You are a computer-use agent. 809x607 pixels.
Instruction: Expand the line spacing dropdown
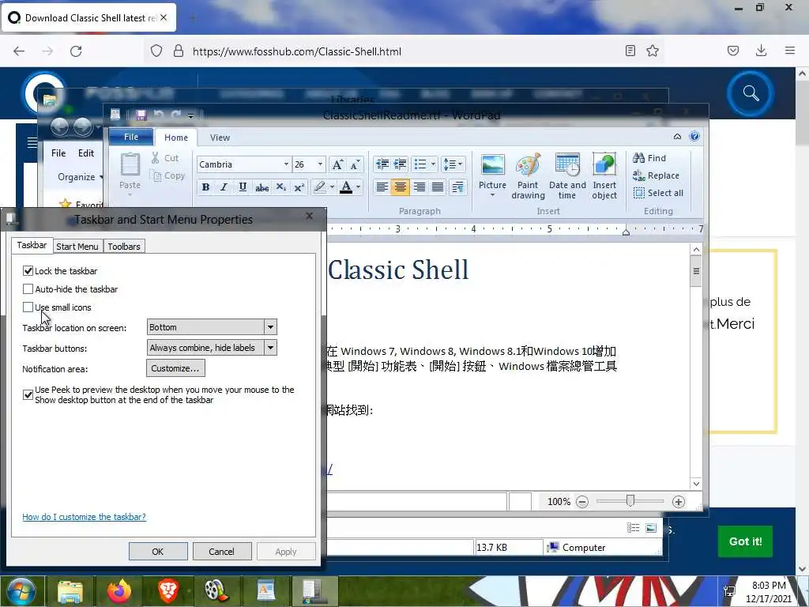point(461,164)
